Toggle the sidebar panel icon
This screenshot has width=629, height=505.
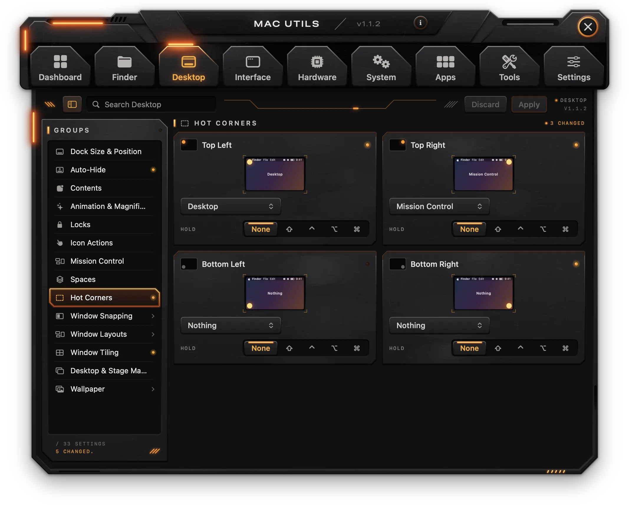pos(72,104)
